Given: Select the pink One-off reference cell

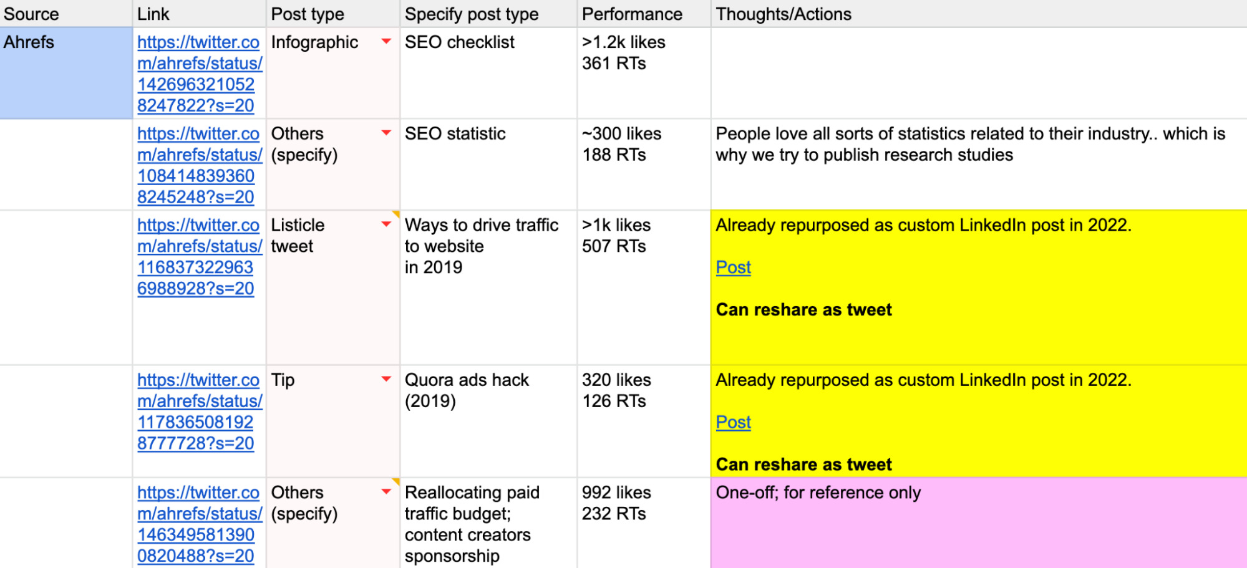Looking at the screenshot, I should [973, 524].
